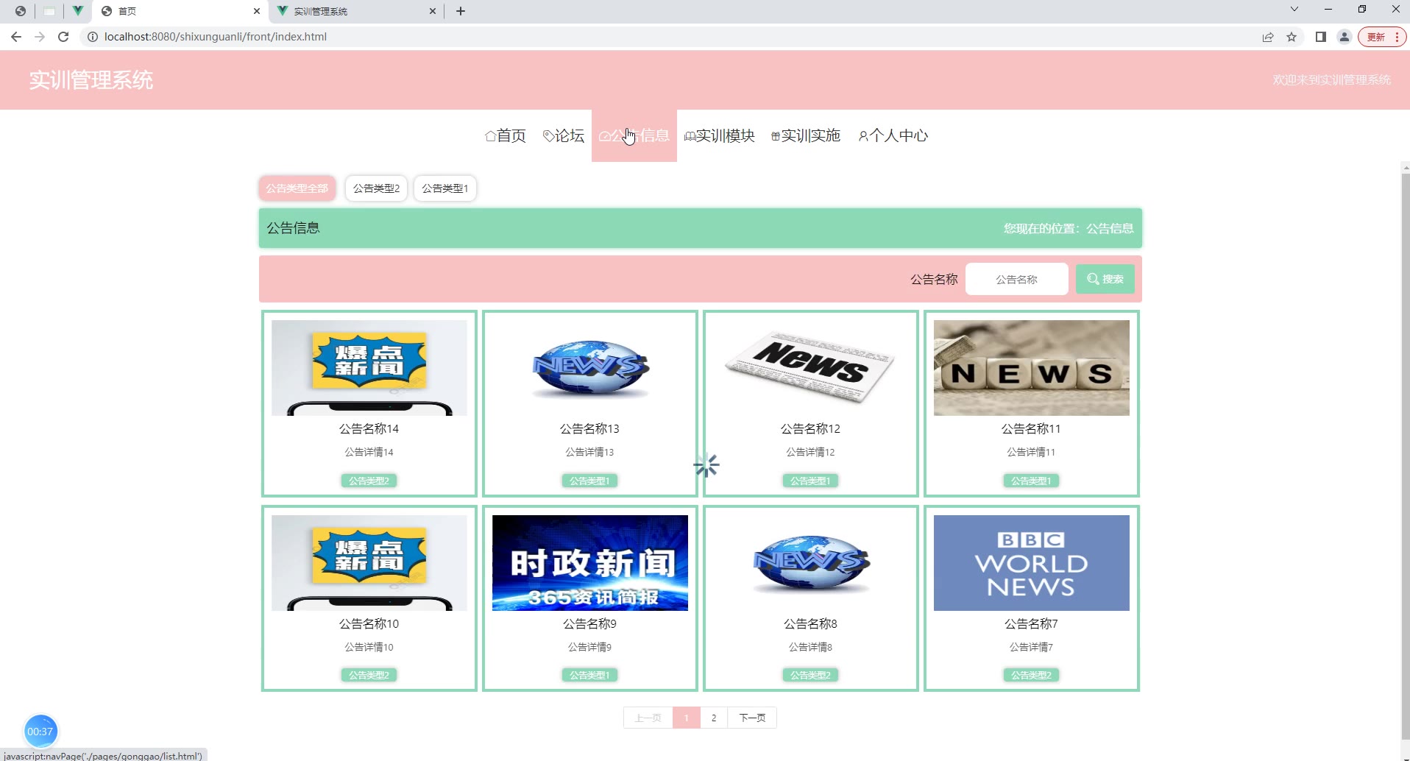The image size is (1410, 761).
Task: Open the 公告名称7 BBC World News thumbnail
Action: coord(1031,563)
